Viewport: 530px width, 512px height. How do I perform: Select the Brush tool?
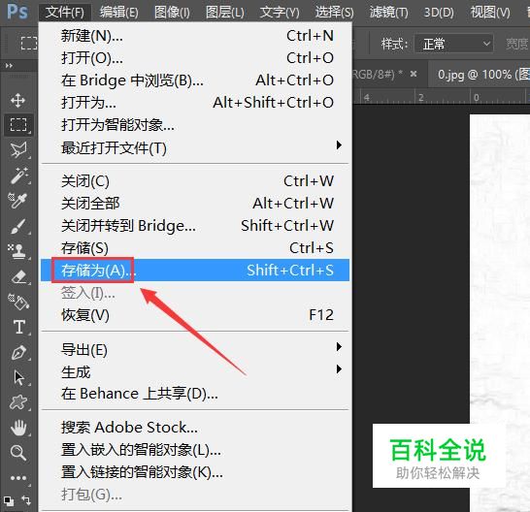click(18, 226)
